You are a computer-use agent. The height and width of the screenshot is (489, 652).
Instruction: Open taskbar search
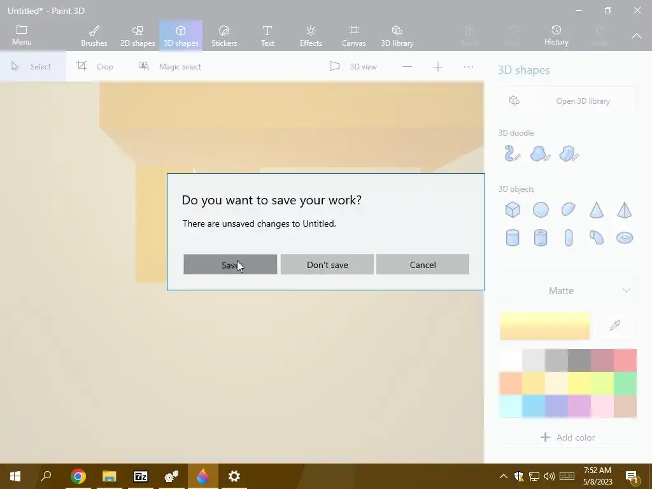pyautogui.click(x=46, y=476)
